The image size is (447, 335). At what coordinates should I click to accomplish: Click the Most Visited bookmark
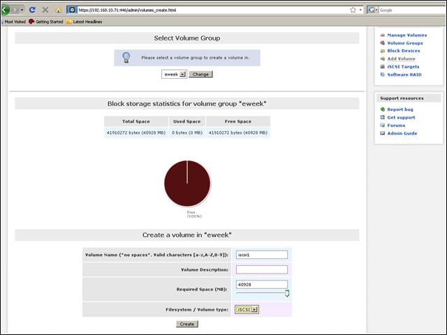[15, 22]
